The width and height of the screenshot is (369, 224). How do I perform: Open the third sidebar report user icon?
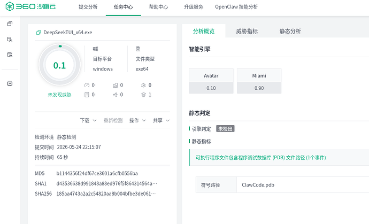(x=10, y=55)
